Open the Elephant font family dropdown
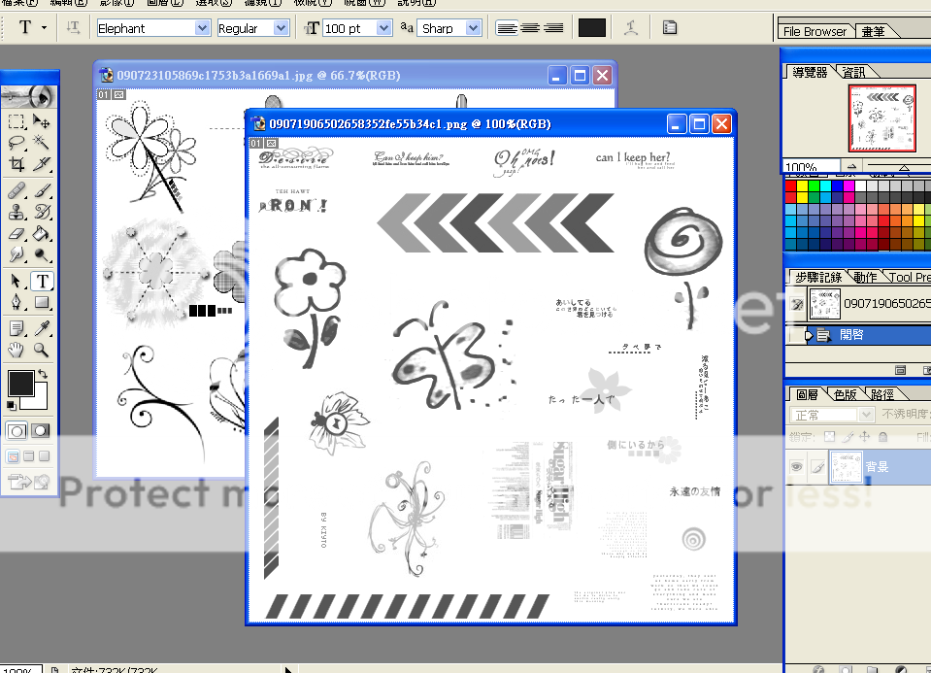 pyautogui.click(x=202, y=28)
